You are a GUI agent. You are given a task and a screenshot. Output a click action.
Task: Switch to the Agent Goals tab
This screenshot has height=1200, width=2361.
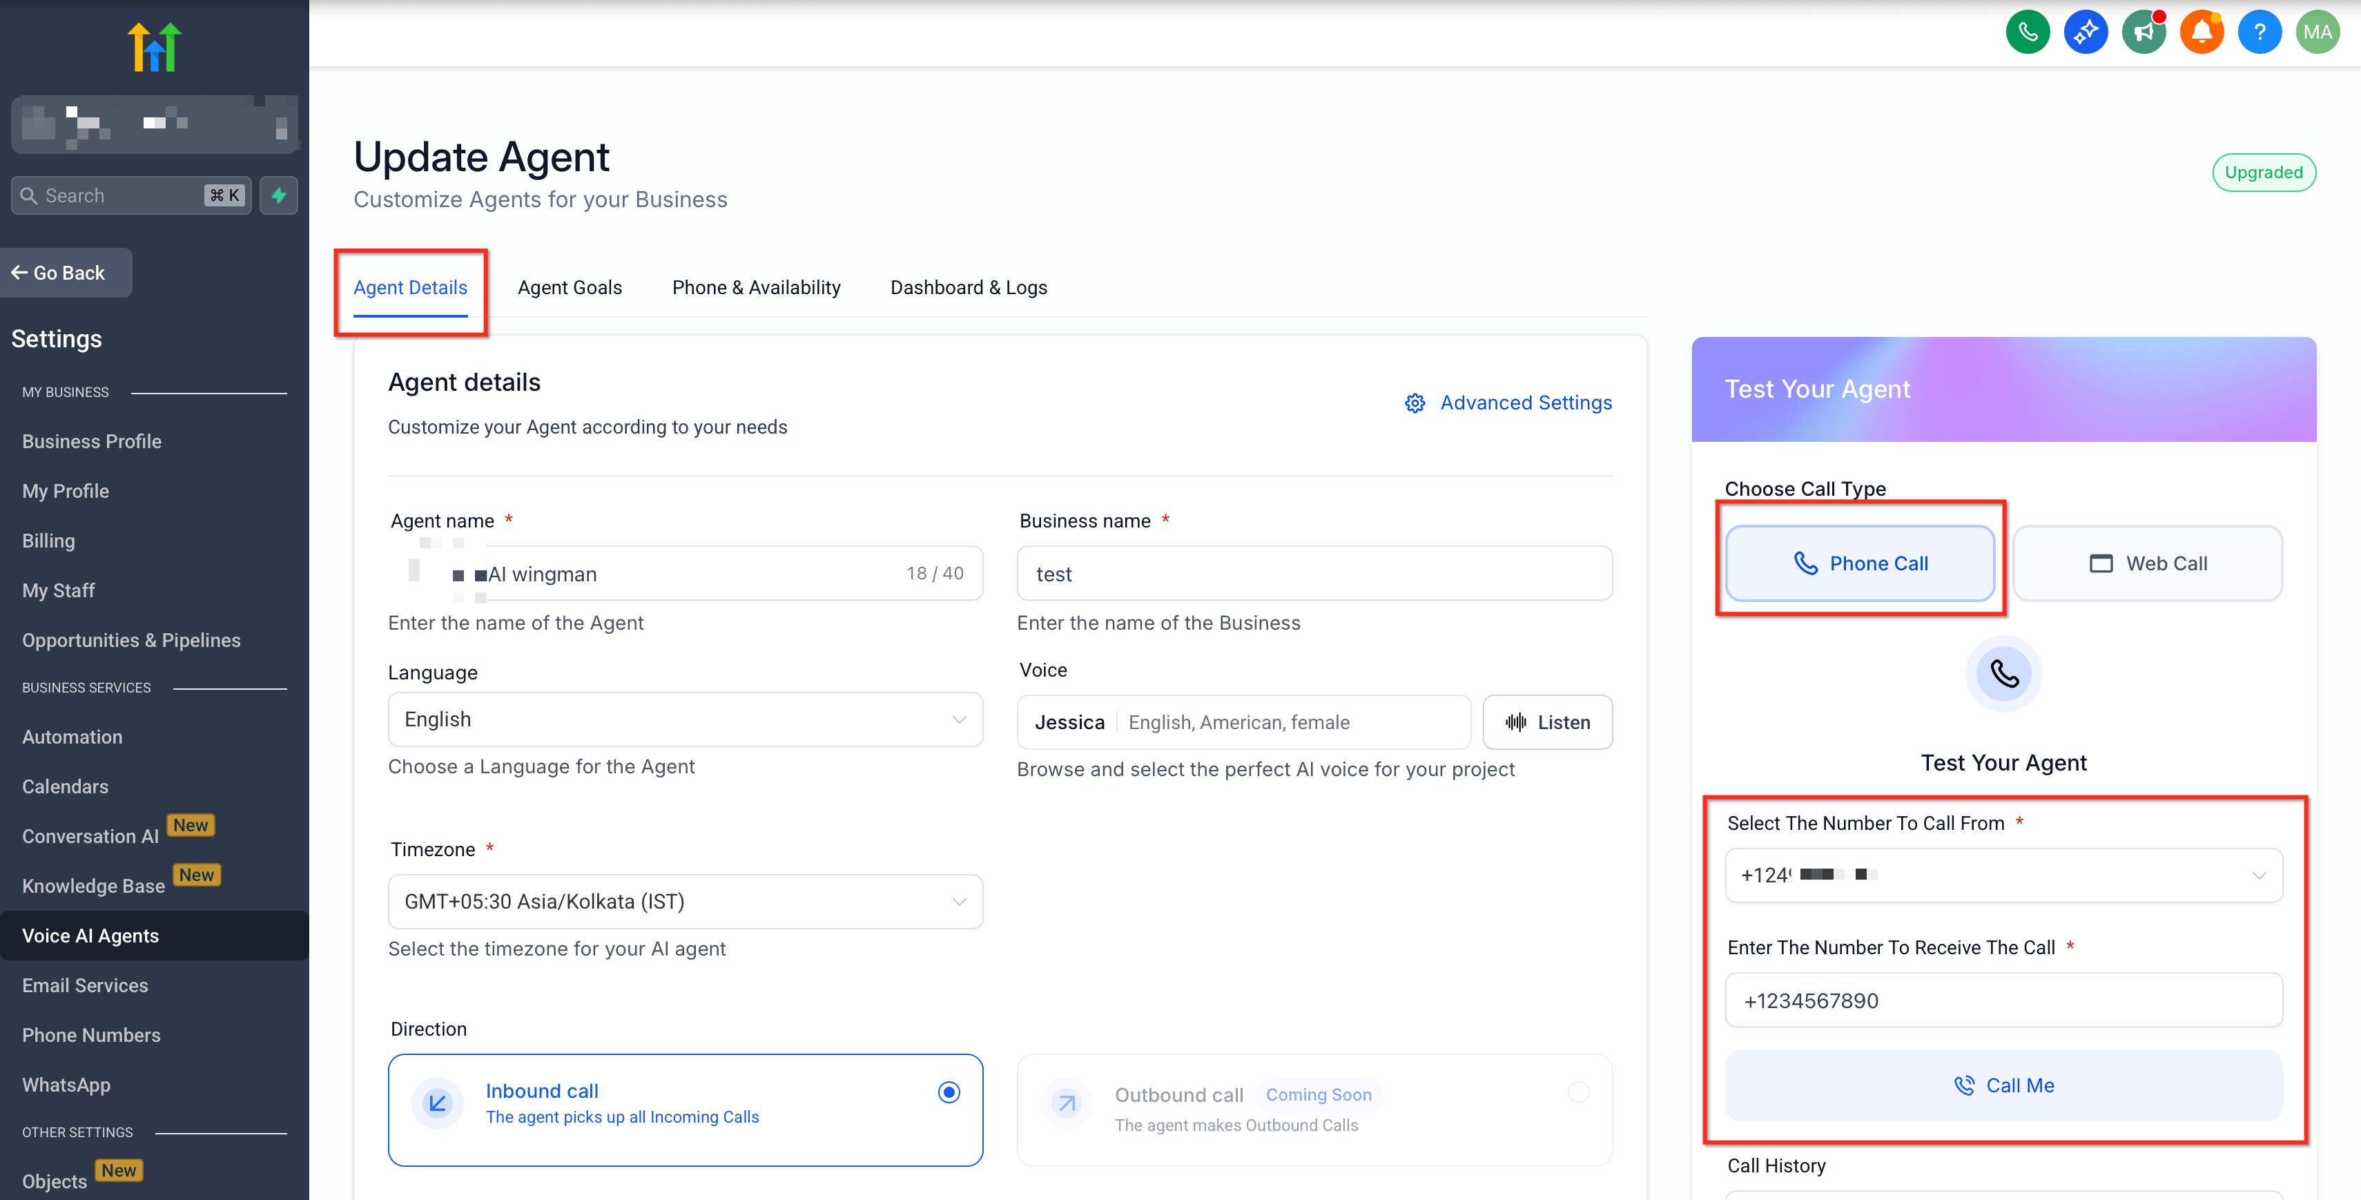click(x=569, y=288)
